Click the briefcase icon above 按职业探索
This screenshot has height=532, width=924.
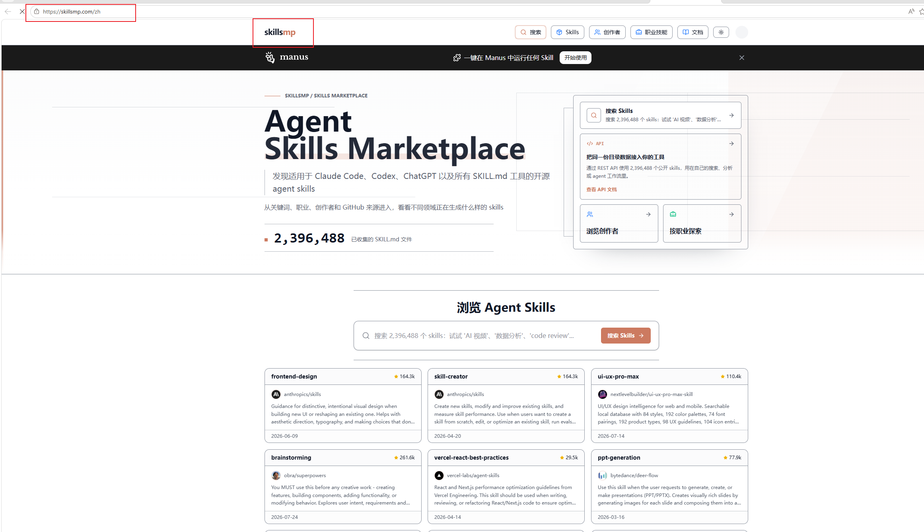coord(673,214)
